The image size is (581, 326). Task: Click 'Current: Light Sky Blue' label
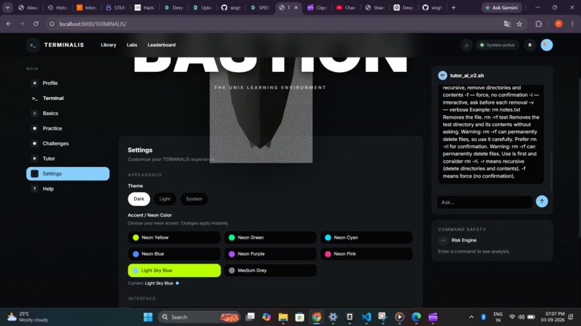pyautogui.click(x=154, y=284)
